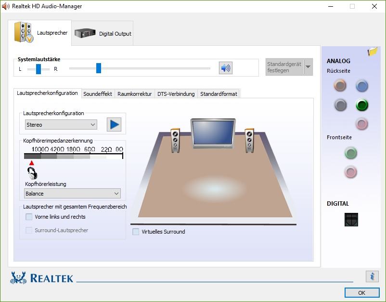386x302 pixels.
Task: Select the orange rear analog jack
Action: click(x=340, y=85)
